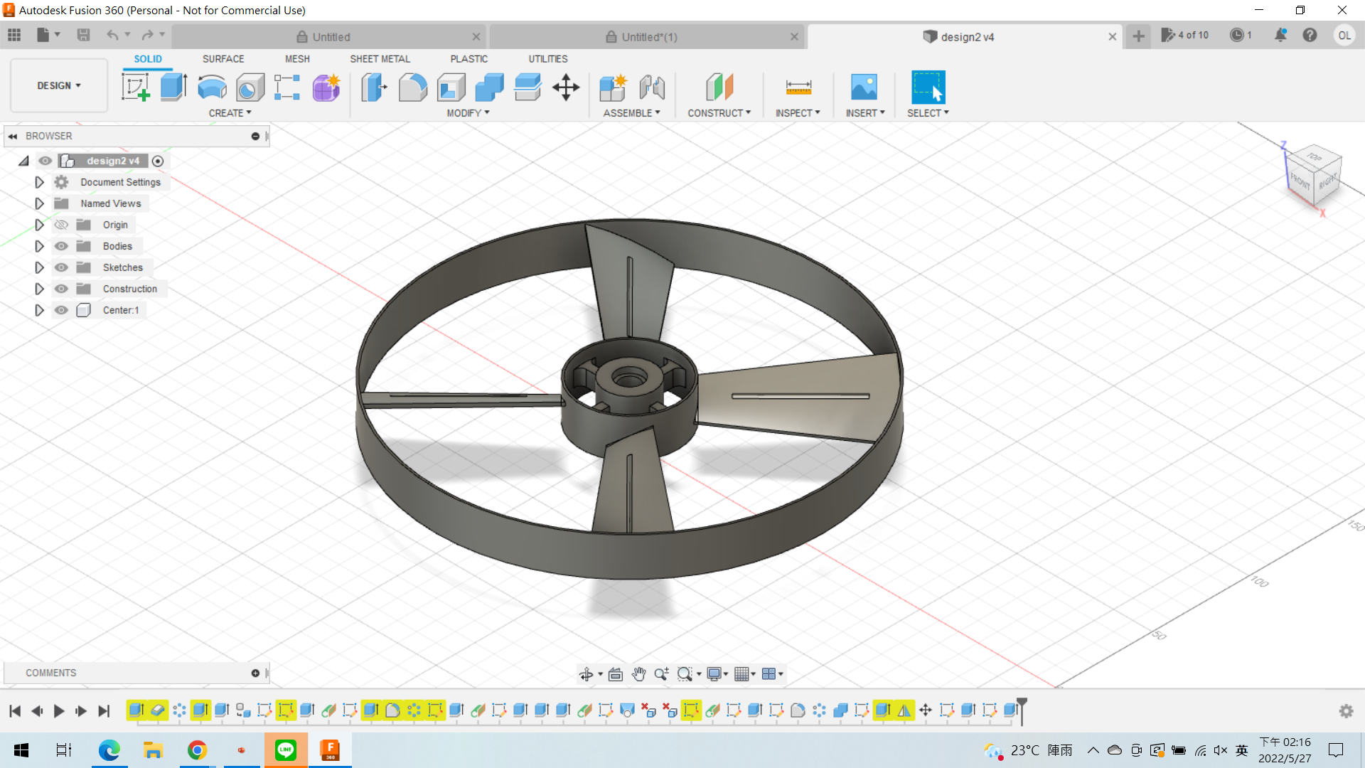Switch to the SHEET METAL tab
Screen dimensions: 1365x768
coord(380,59)
